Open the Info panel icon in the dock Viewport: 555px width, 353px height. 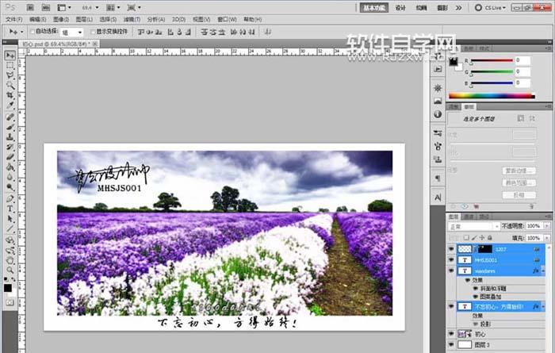[x=438, y=114]
